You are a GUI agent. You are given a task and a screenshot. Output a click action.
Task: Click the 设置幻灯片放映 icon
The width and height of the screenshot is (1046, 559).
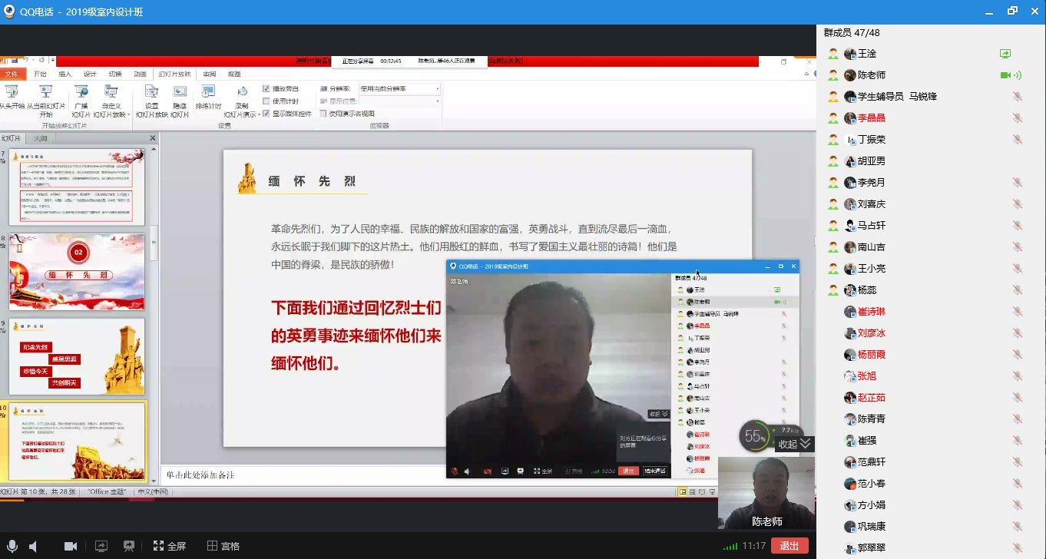point(151,98)
